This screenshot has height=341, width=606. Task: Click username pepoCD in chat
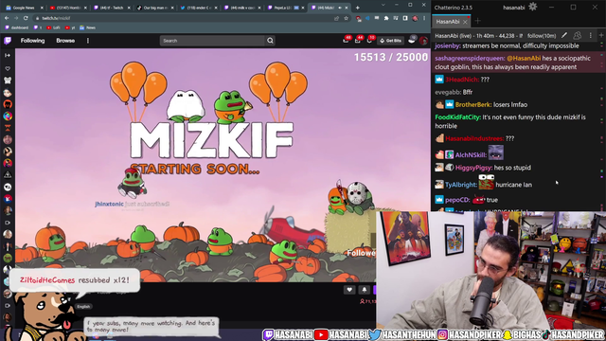point(457,200)
